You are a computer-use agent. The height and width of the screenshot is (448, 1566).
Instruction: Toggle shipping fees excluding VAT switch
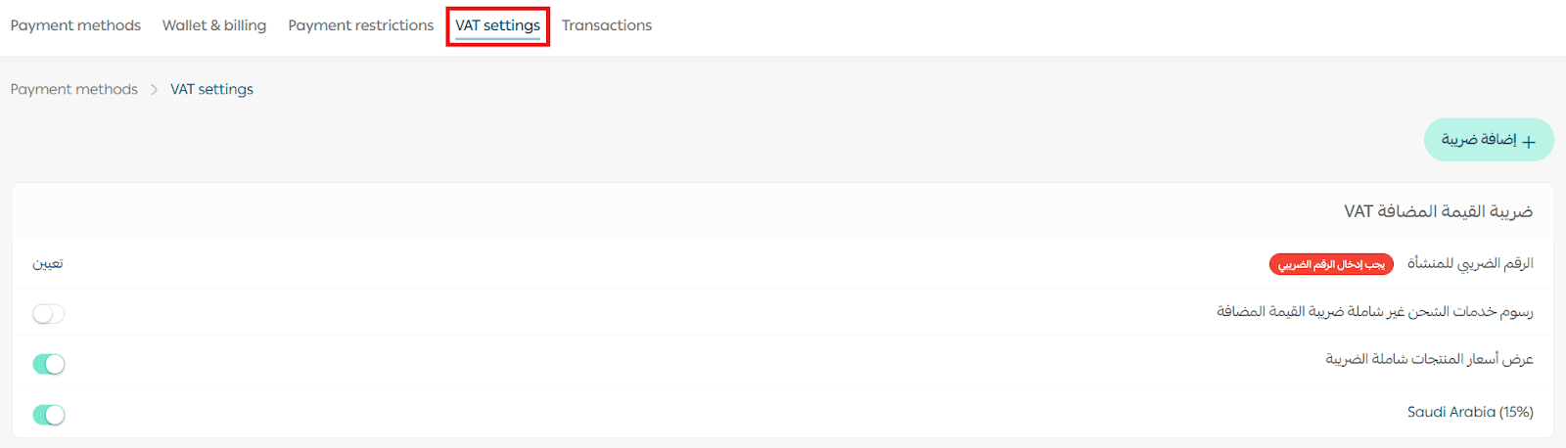coord(49,314)
